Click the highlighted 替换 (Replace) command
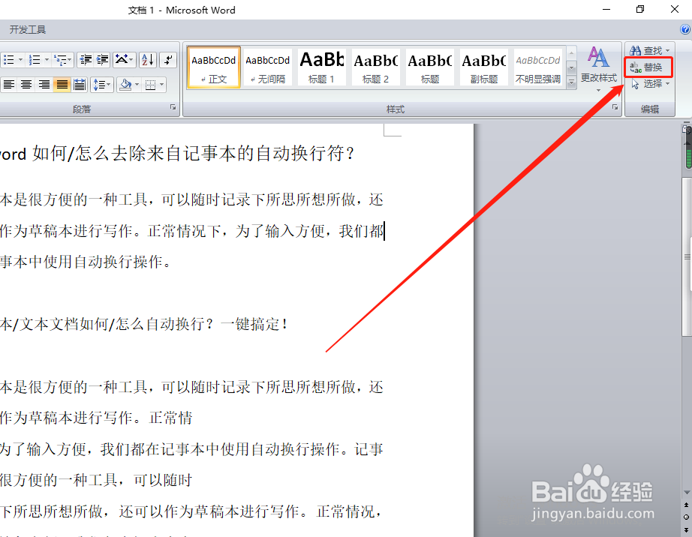This screenshot has width=692, height=537. (x=648, y=67)
